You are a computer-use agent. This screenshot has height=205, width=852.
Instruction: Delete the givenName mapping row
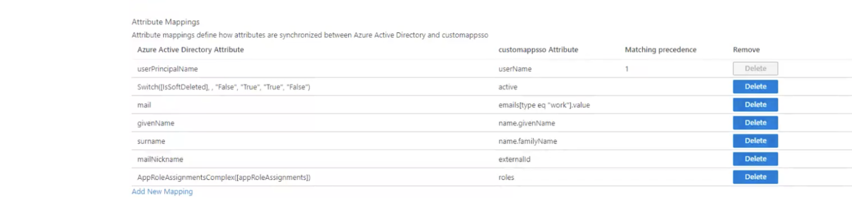tap(755, 123)
